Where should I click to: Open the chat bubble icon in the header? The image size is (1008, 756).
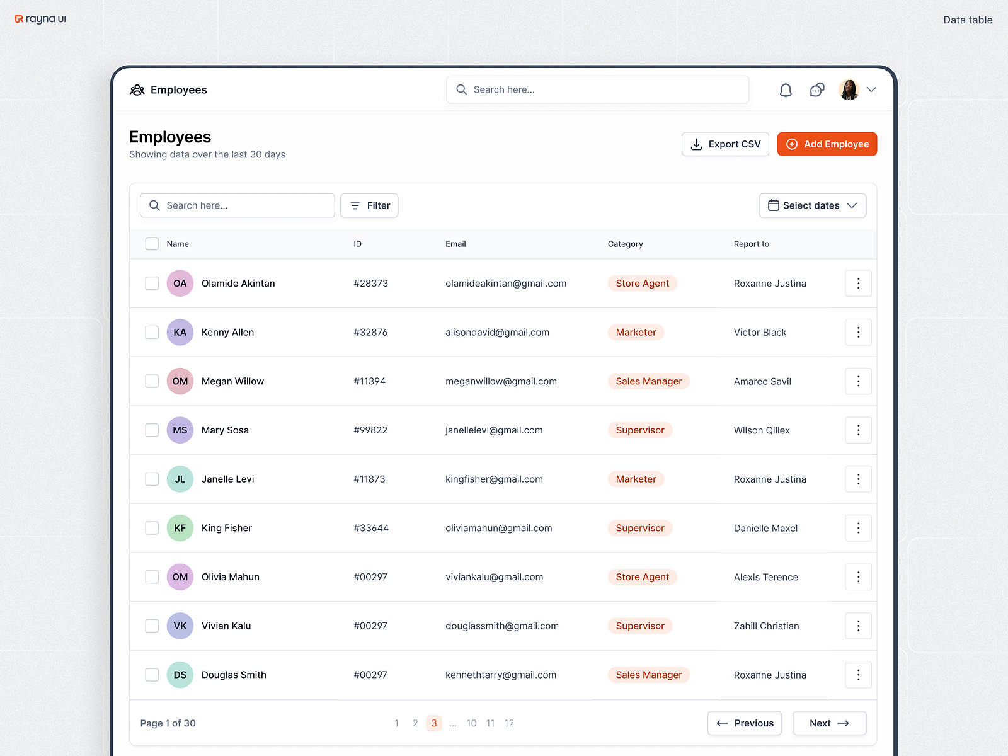(x=816, y=89)
